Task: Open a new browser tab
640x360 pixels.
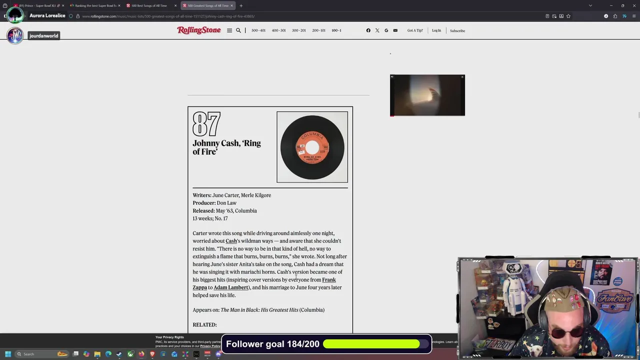Action: pos(241,5)
